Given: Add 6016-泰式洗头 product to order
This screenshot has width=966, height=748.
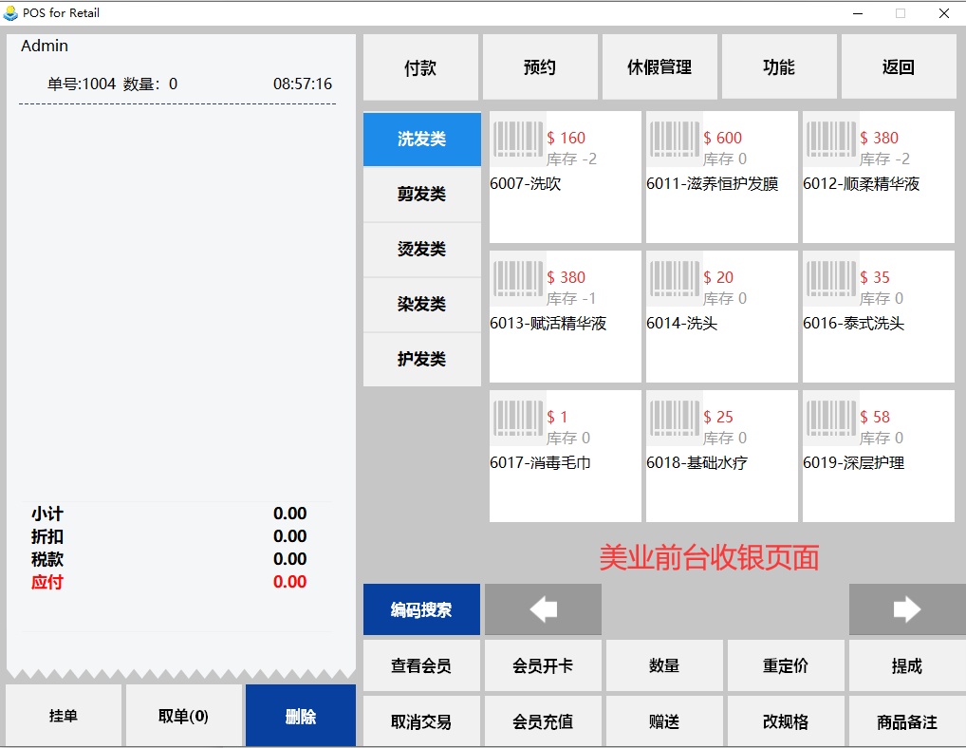Looking at the screenshot, I should pos(878,316).
